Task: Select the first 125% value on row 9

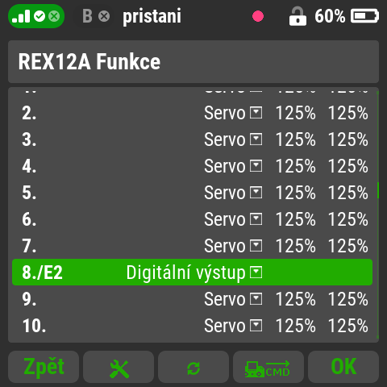Action: pos(296,299)
